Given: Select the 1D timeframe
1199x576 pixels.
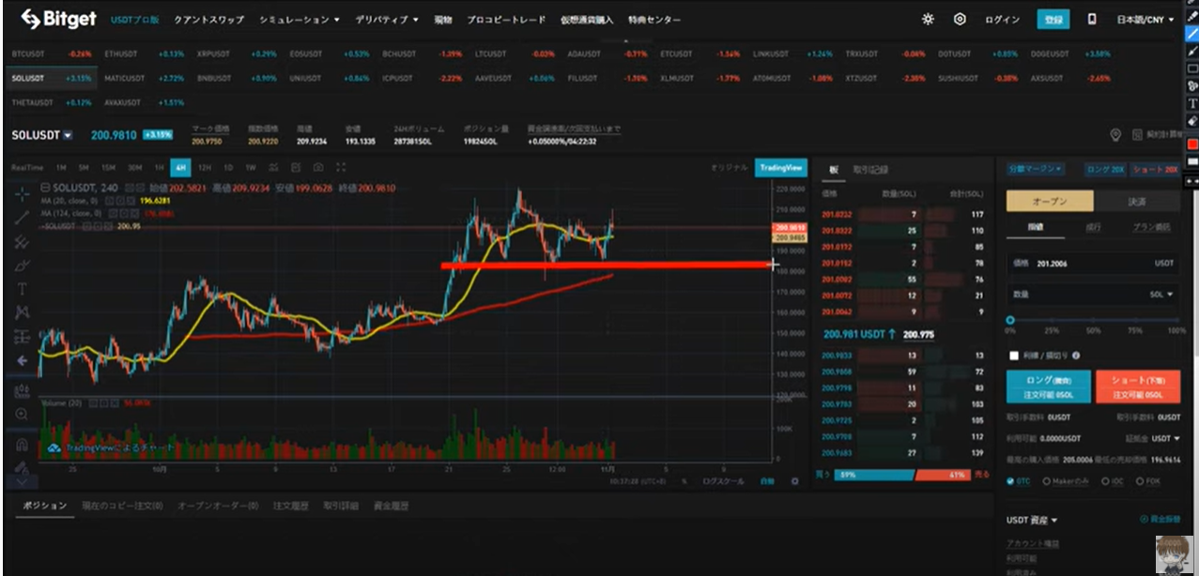Looking at the screenshot, I should (228, 167).
